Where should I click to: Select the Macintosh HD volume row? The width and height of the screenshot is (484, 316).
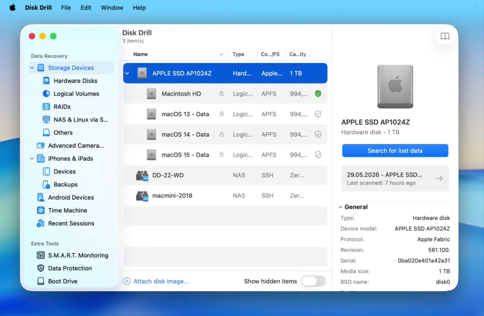[x=225, y=93]
